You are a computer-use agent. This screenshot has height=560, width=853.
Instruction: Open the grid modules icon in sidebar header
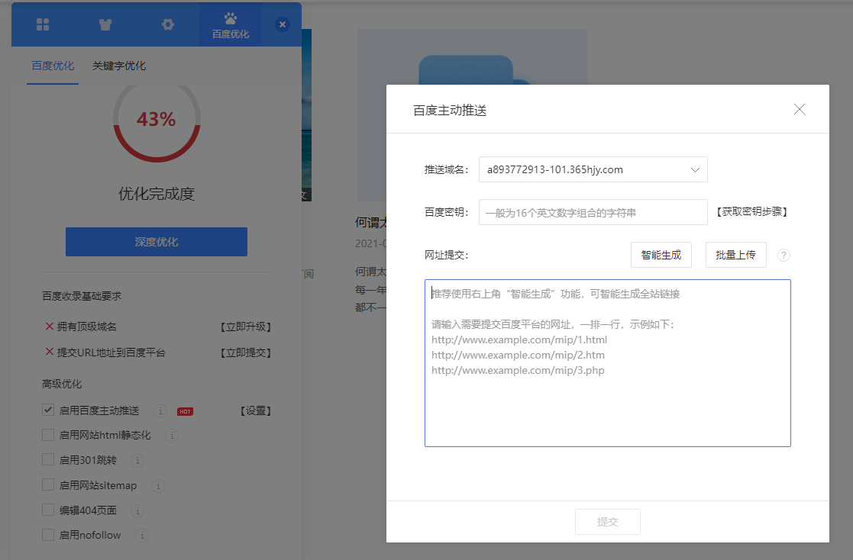[x=43, y=24]
